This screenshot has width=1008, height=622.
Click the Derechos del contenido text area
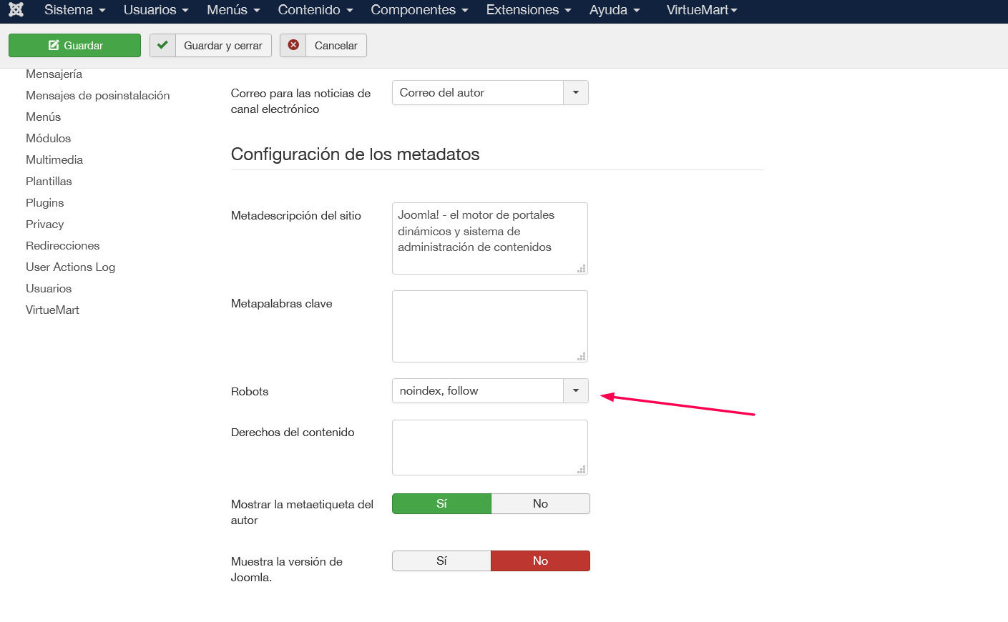490,448
